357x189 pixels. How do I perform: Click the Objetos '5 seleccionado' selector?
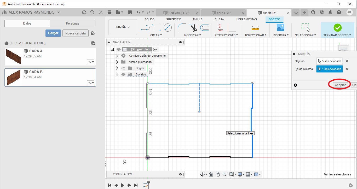click(x=330, y=61)
